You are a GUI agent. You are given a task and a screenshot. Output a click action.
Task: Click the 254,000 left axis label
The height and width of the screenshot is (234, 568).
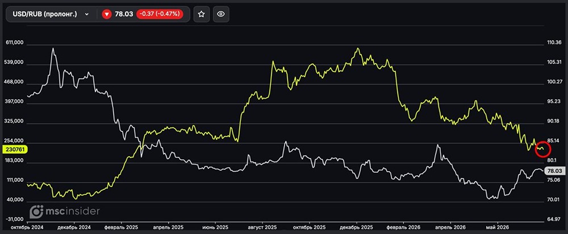[15, 141]
